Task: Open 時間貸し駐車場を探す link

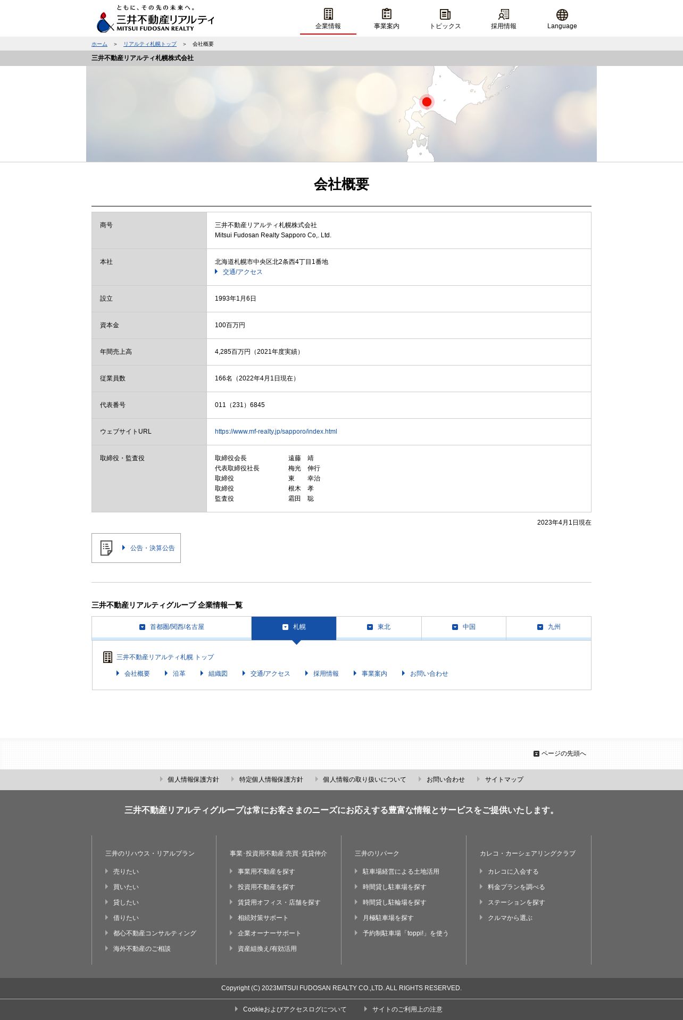Action: (x=394, y=887)
